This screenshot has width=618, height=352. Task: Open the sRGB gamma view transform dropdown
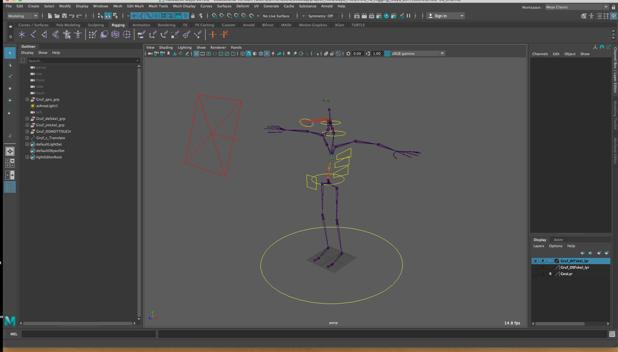click(x=442, y=53)
